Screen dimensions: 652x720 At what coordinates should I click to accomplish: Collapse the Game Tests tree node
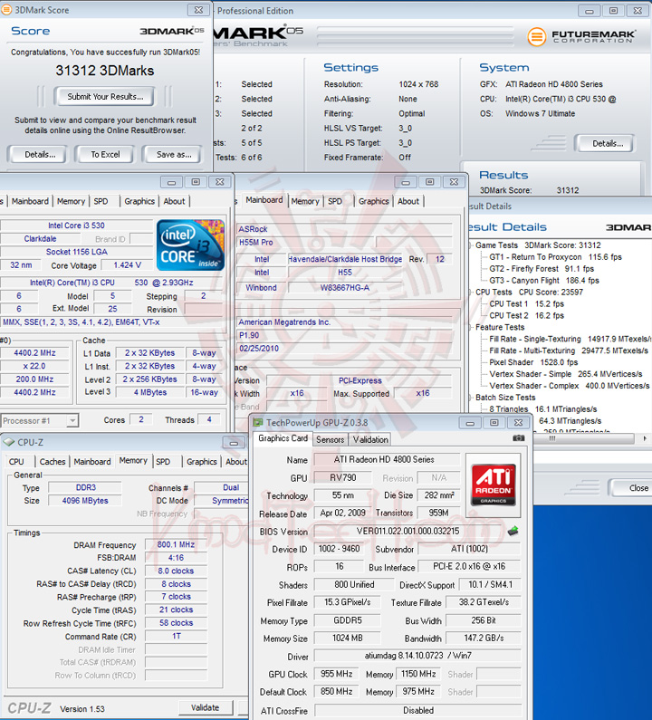coord(471,245)
